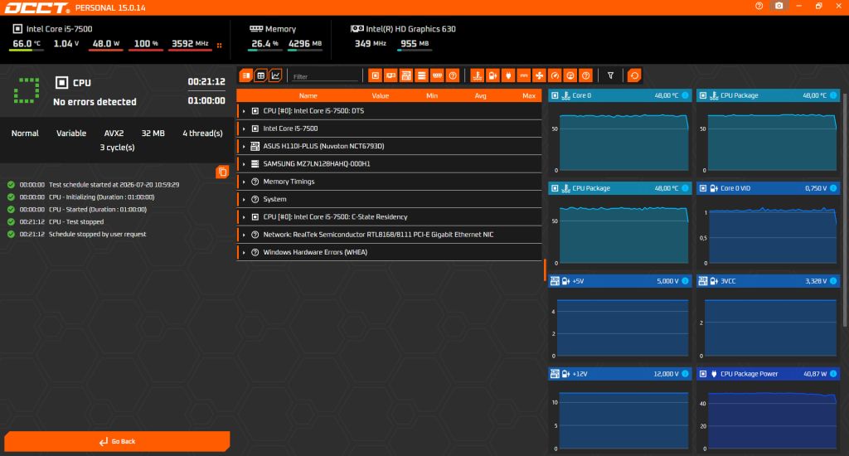Click the funnel filter icon
Screen dimensions: 849x456
coord(610,75)
